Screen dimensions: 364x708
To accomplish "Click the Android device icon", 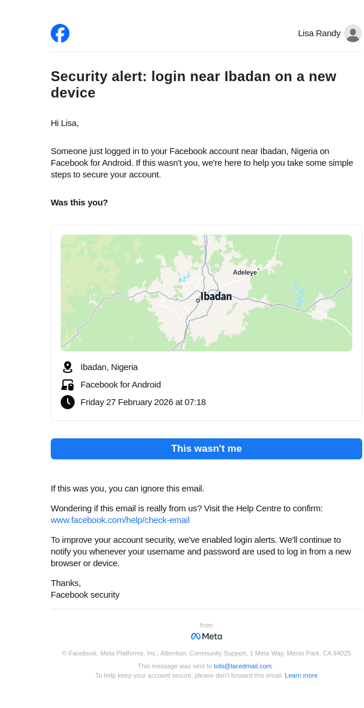I will 68,385.
